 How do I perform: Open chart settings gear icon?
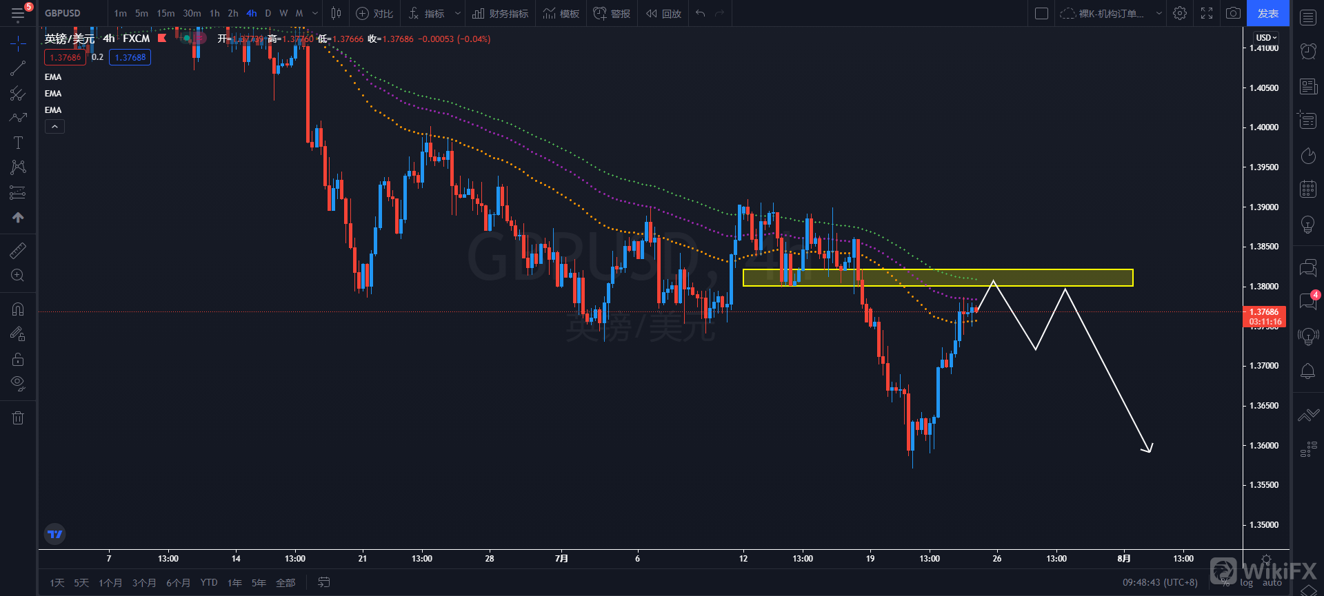point(1180,13)
